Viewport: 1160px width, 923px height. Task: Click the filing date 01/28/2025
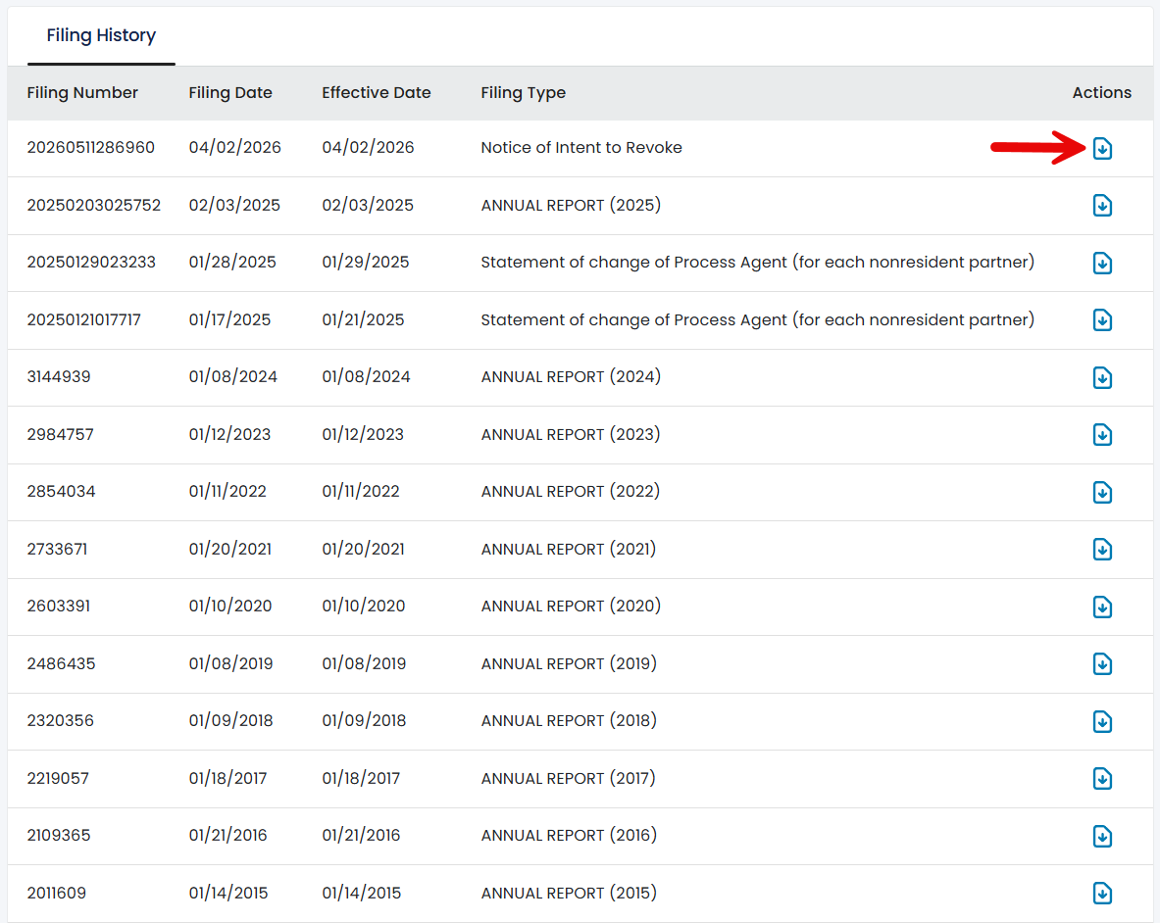232,262
